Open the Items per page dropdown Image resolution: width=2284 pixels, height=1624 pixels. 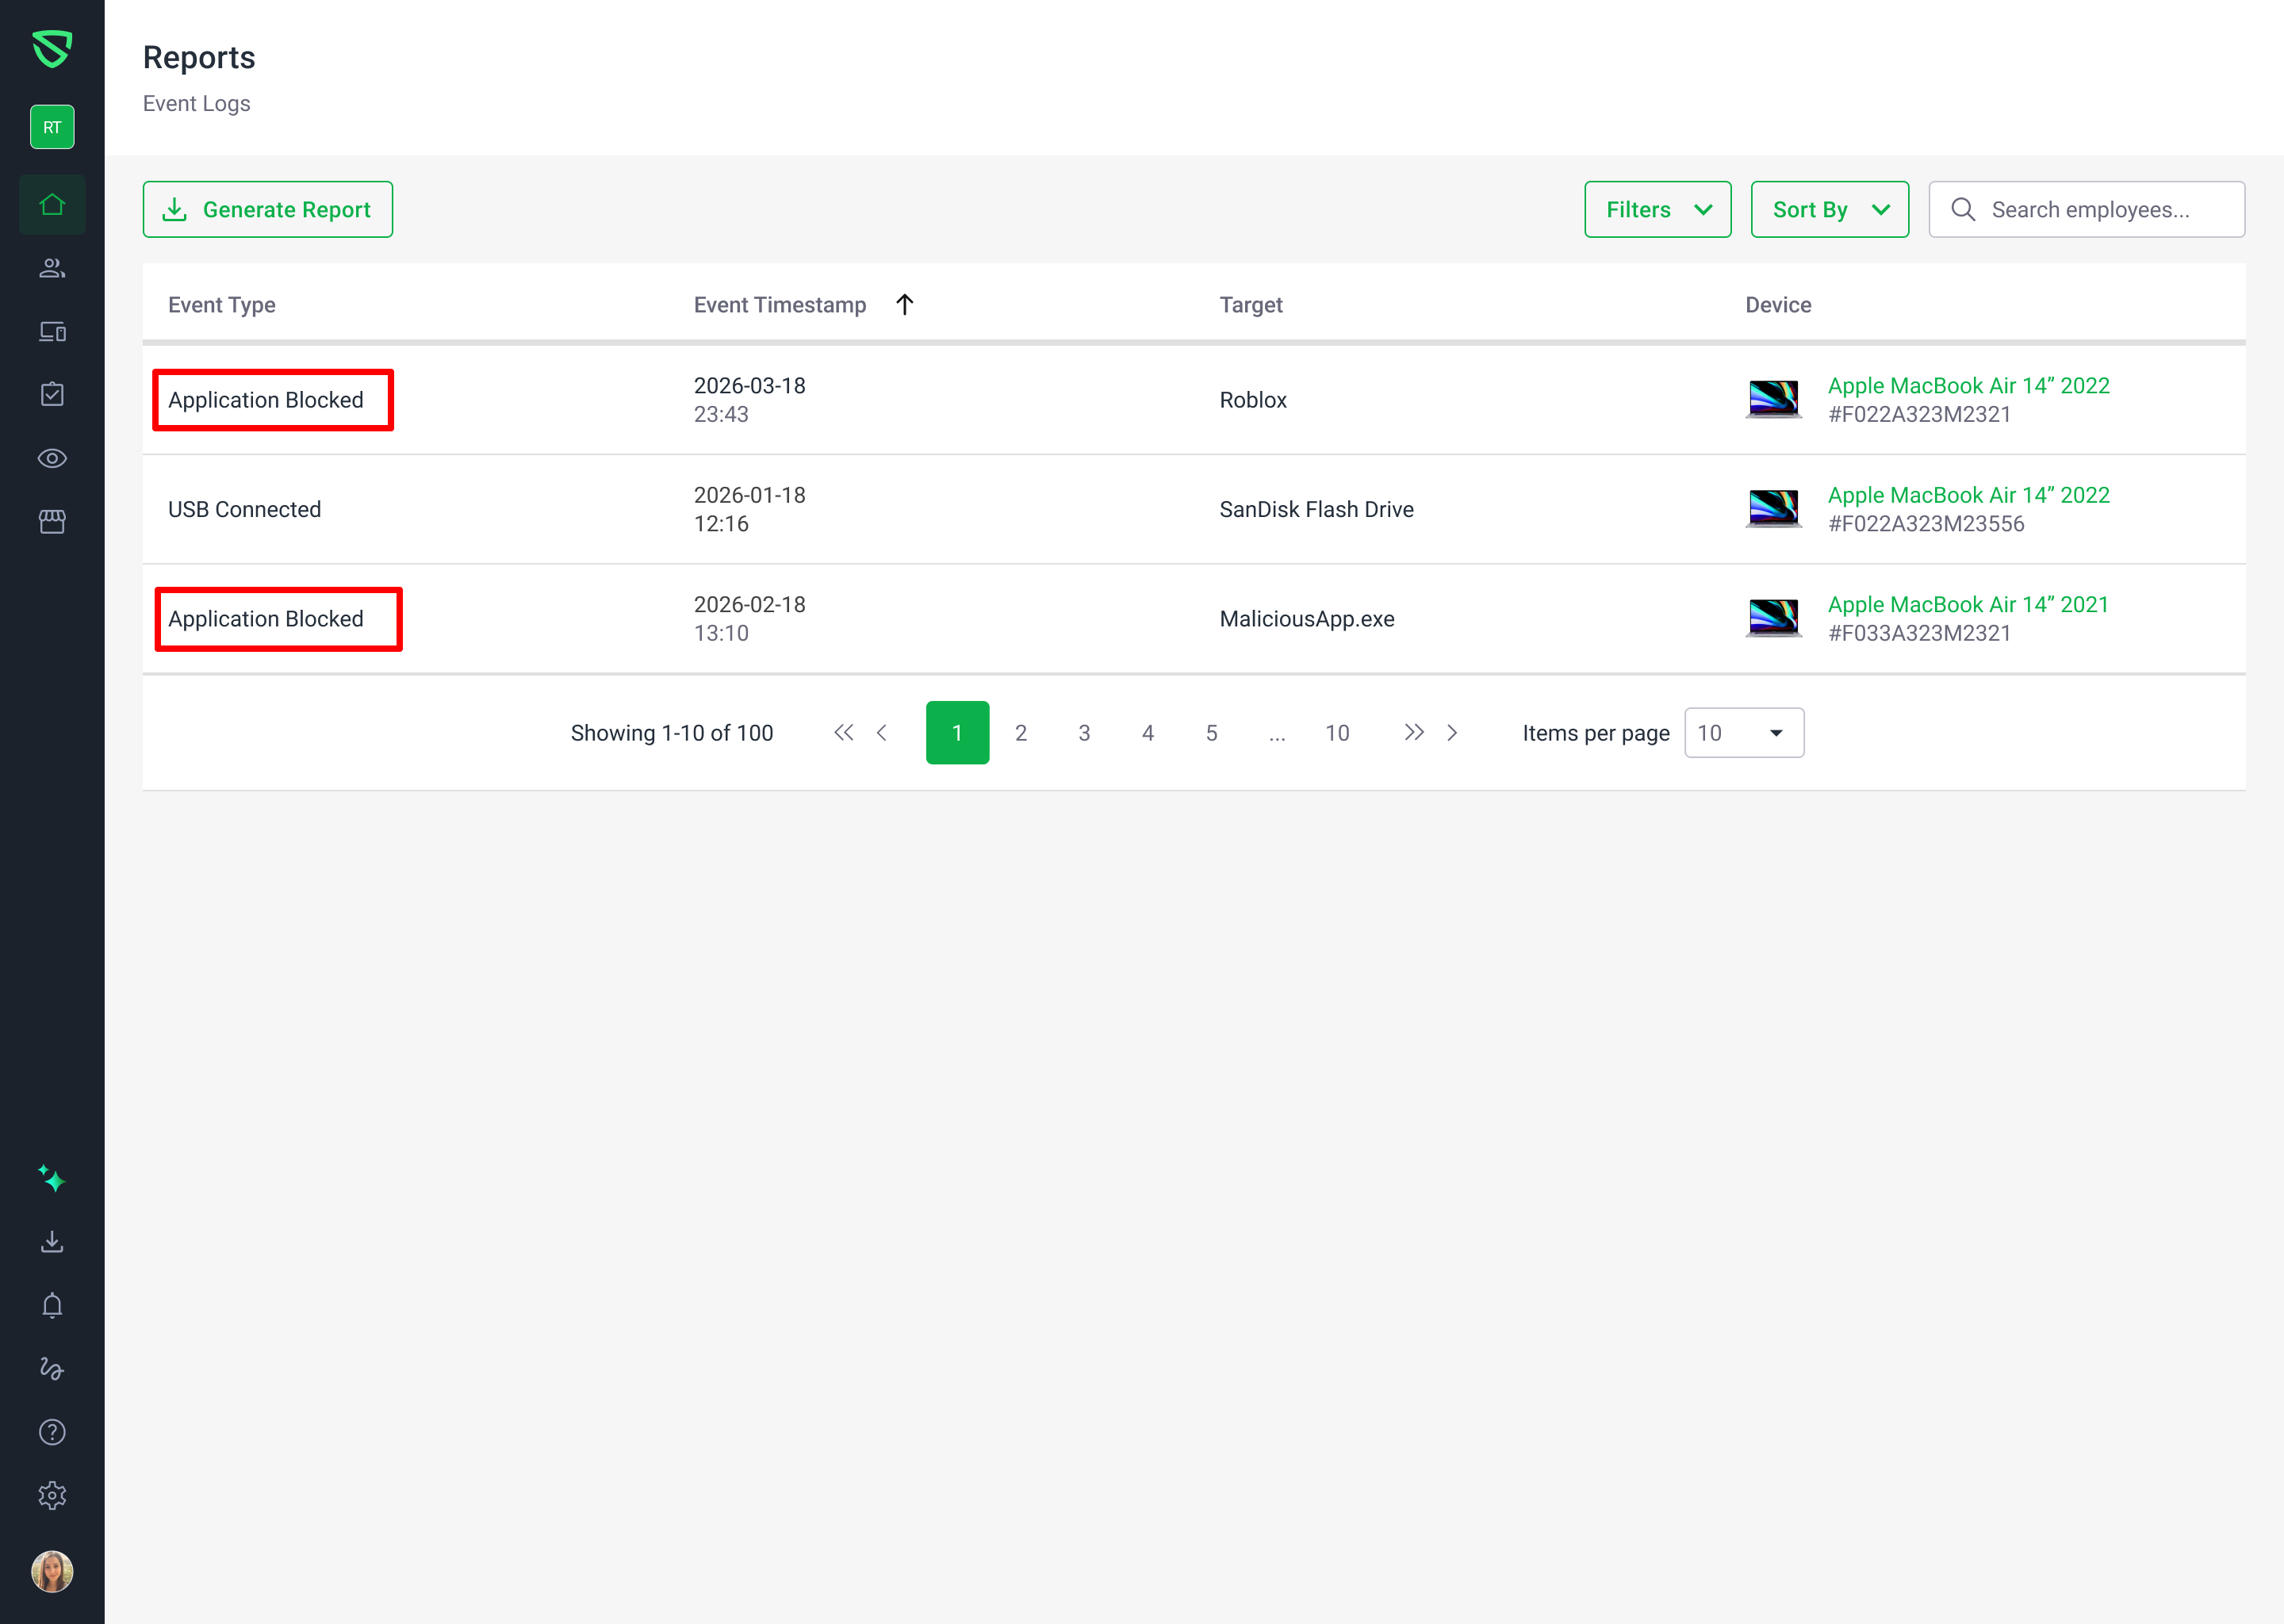pos(1743,733)
